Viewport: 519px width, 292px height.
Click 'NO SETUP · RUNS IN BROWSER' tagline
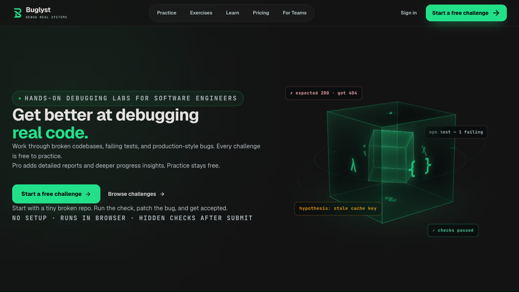[132, 218]
